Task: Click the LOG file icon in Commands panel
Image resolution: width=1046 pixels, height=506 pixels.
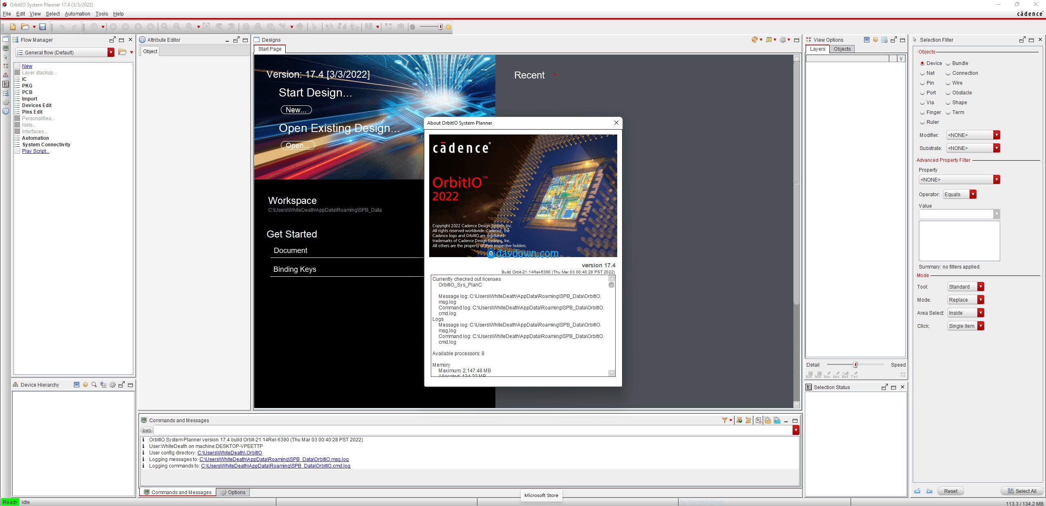Action: tap(777, 420)
